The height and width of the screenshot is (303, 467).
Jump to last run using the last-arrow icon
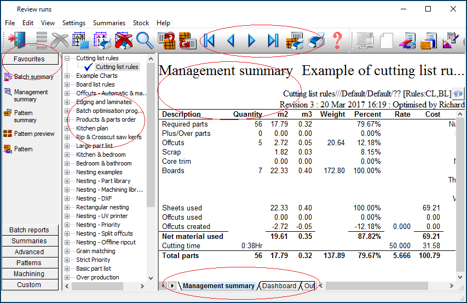coord(273,40)
